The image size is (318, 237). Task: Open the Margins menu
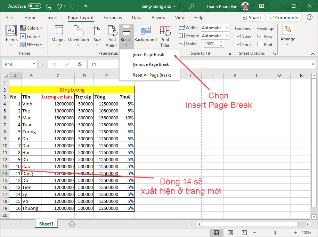tap(59, 36)
